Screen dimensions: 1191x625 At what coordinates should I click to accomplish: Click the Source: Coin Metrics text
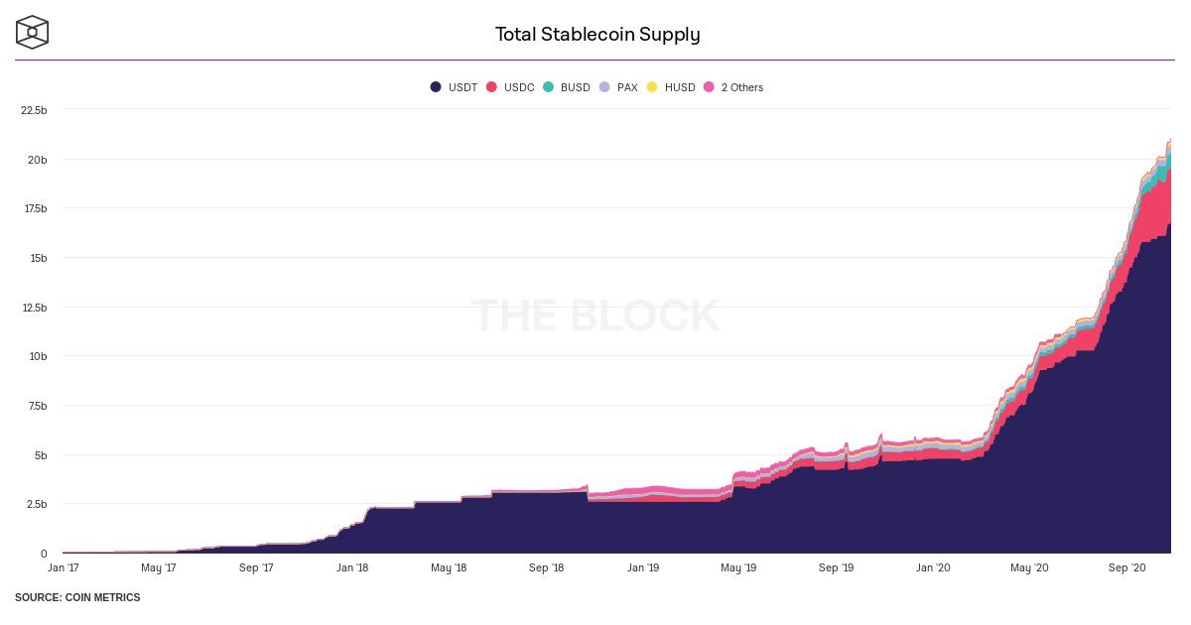pos(77,598)
